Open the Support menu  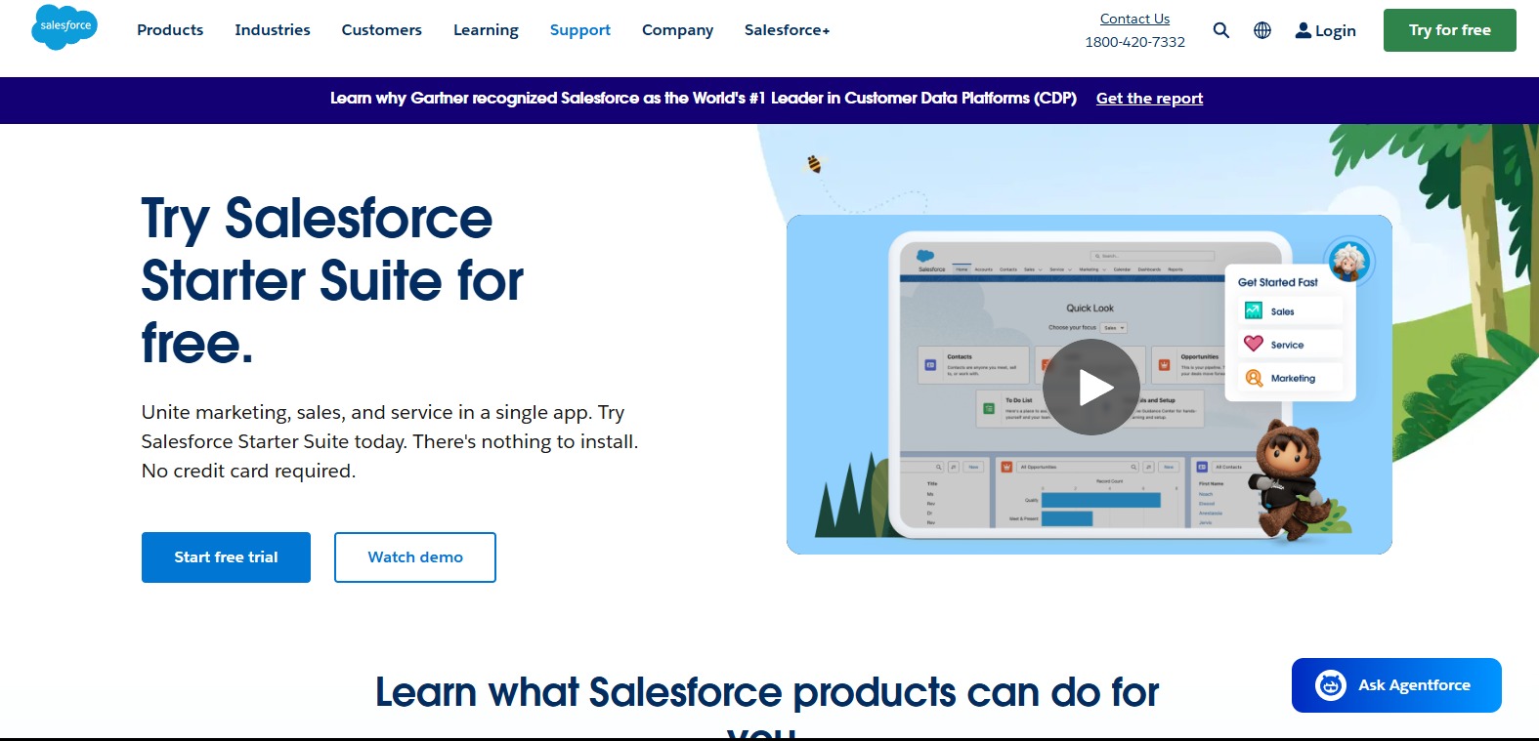point(580,30)
